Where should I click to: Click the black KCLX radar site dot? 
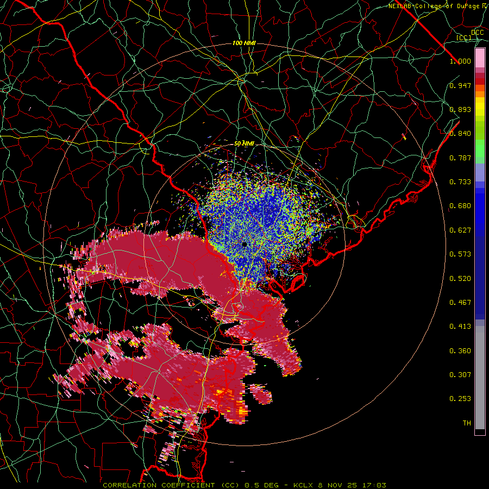click(x=244, y=244)
